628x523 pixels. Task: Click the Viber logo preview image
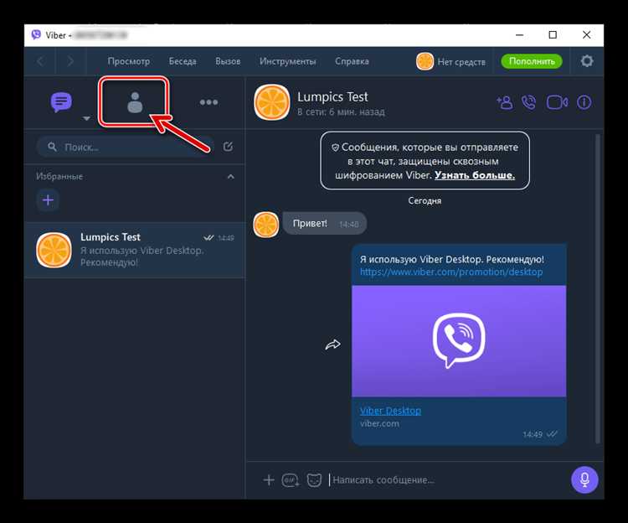pyautogui.click(x=459, y=341)
